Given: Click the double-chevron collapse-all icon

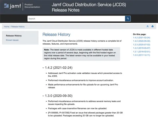Looking at the screenshot, I should (147, 26).
